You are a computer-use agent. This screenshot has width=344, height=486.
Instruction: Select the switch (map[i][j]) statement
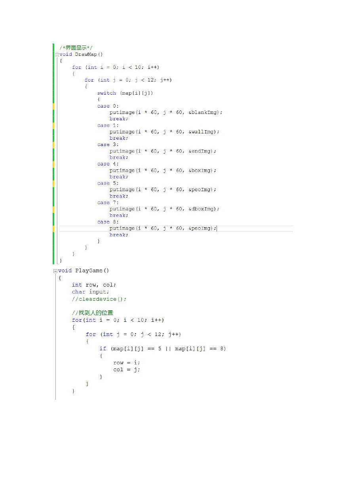[125, 93]
